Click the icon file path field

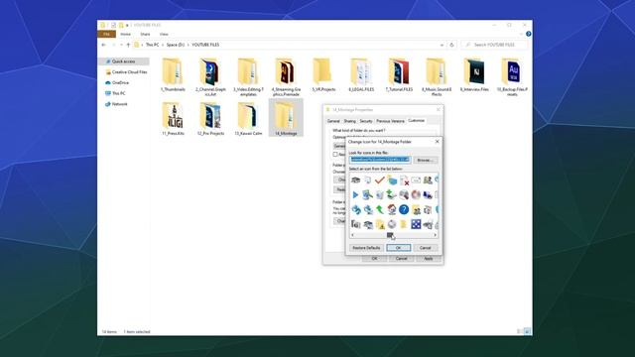click(x=380, y=160)
